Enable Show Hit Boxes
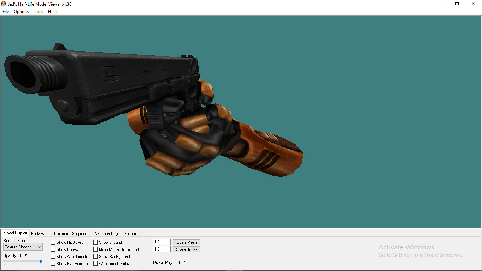The height and width of the screenshot is (271, 482). click(x=52, y=242)
